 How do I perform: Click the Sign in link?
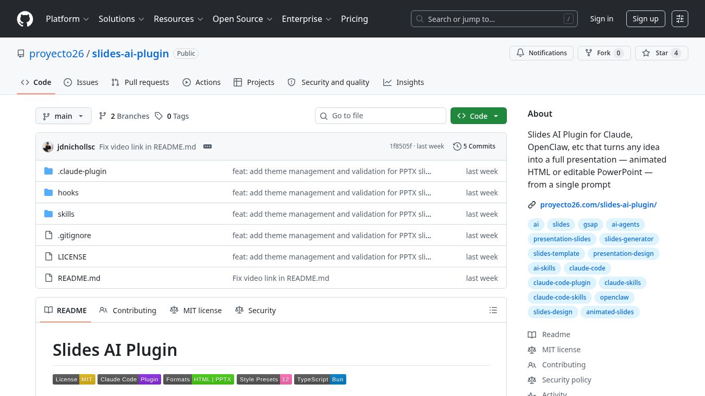[x=602, y=19]
